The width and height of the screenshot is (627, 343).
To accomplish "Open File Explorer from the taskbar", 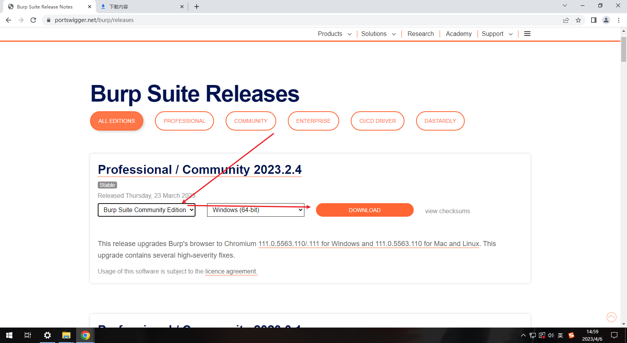I will click(66, 335).
